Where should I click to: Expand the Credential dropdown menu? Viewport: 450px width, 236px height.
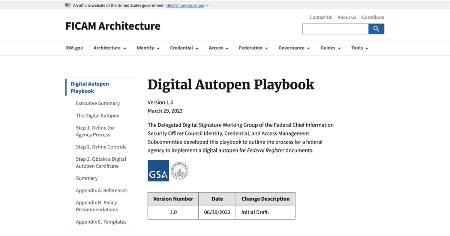(184, 48)
